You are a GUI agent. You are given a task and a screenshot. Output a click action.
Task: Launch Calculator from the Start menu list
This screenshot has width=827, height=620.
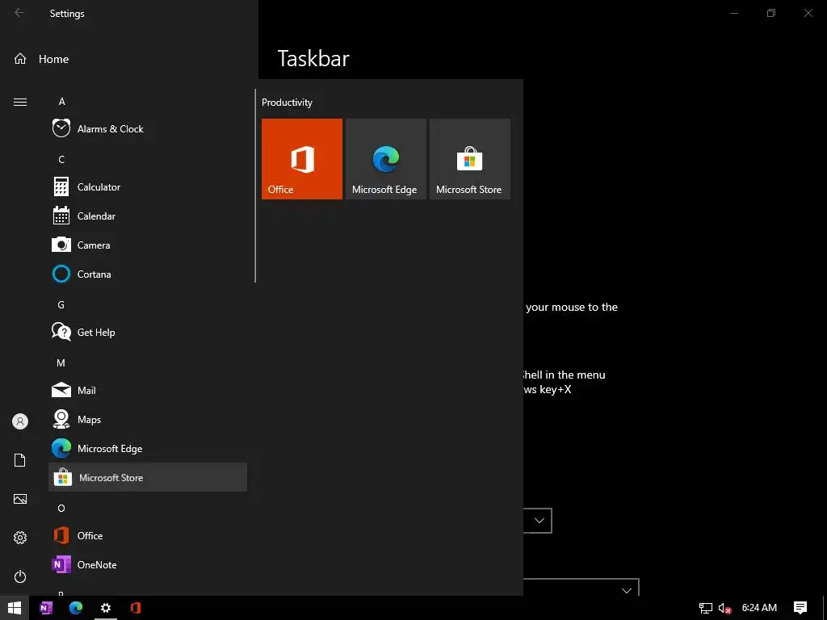click(148, 187)
